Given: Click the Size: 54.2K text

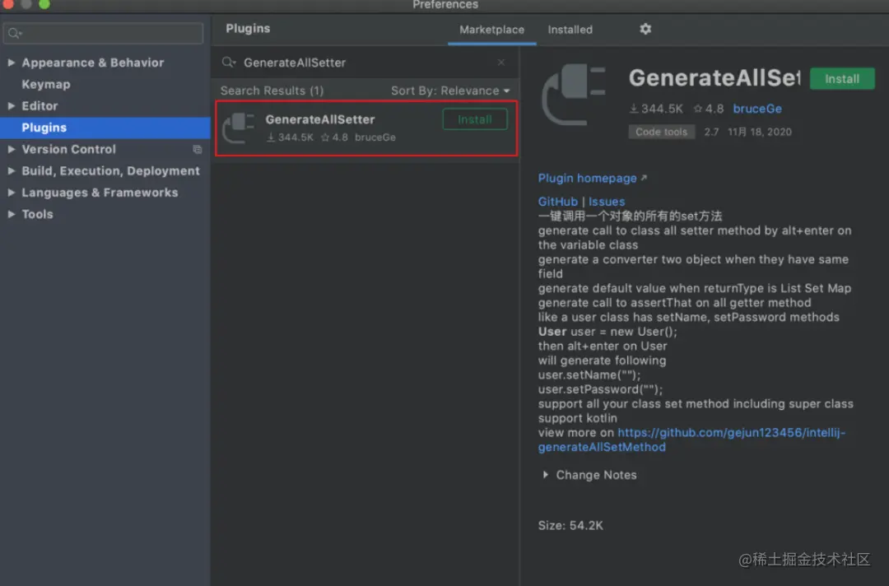Looking at the screenshot, I should click(x=570, y=525).
